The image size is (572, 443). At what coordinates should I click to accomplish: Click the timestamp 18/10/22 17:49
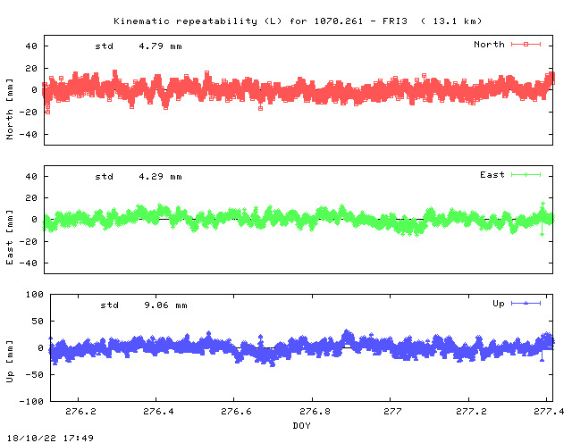pos(50,438)
